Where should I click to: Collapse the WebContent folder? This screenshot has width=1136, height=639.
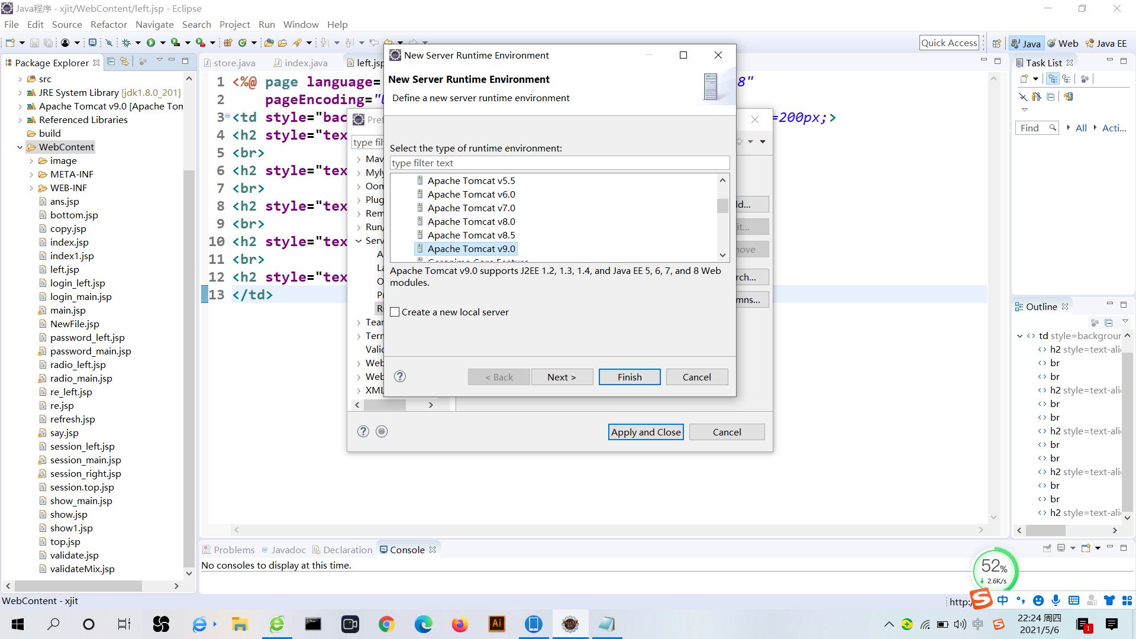pyautogui.click(x=20, y=147)
